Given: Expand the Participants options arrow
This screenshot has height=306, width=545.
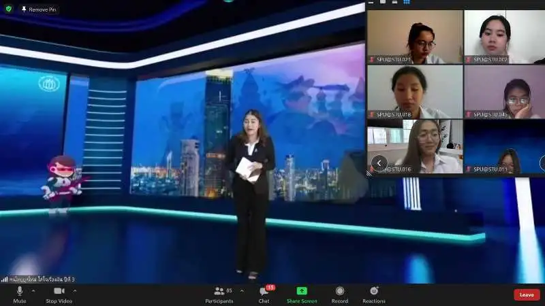Looking at the screenshot, I should [242, 290].
